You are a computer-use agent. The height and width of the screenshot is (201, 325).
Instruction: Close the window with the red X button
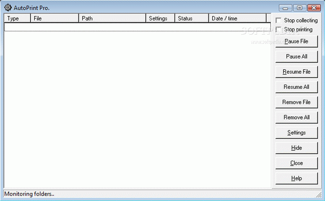pyautogui.click(x=314, y=8)
